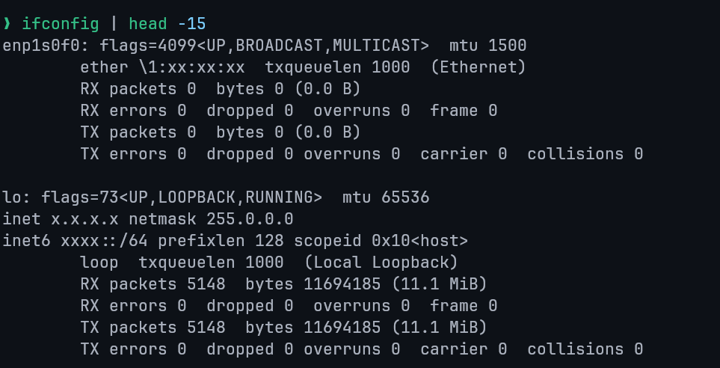Click the (Ethernet) label
The image size is (720, 368).
[479, 68]
